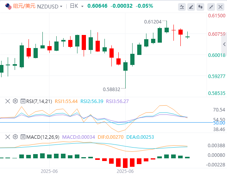Click the RSI 38.46 axis label
227x176 pixels.
(219, 129)
